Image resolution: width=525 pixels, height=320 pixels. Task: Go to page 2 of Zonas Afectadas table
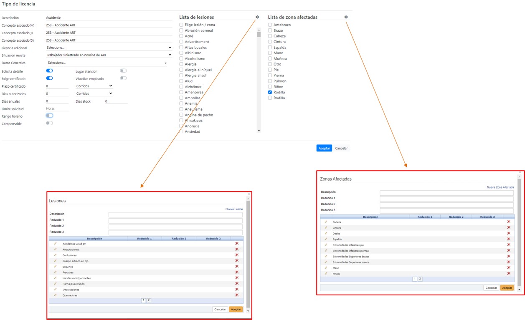click(x=420, y=279)
